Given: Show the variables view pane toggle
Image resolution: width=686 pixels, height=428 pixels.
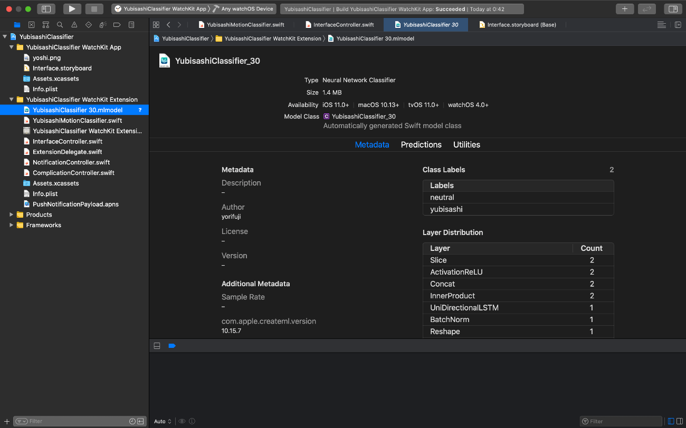Looking at the screenshot, I should [x=671, y=421].
